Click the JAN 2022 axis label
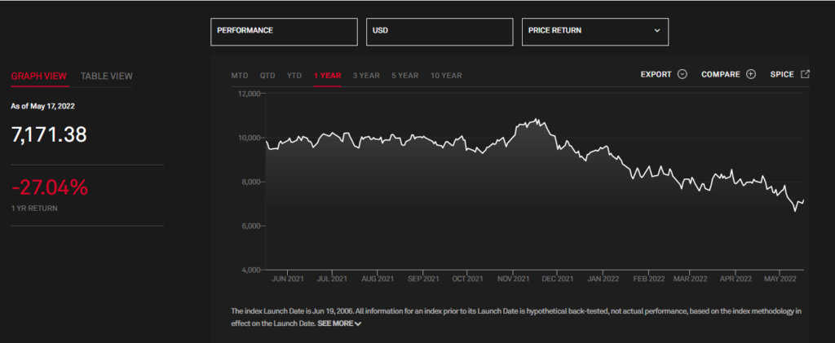 603,279
